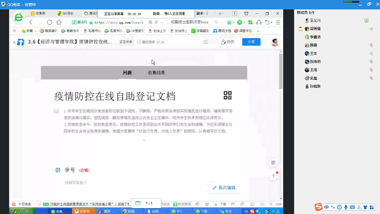
Task: Switch to the 360导航 browser tab
Action: [65, 14]
